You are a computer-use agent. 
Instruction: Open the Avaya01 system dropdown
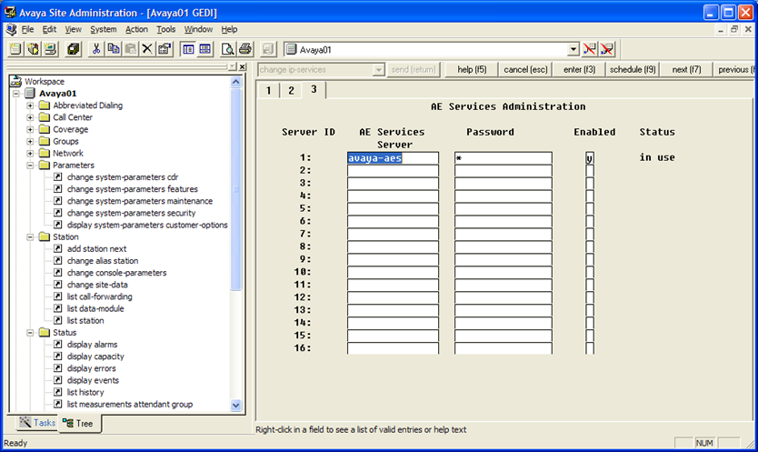tap(573, 49)
